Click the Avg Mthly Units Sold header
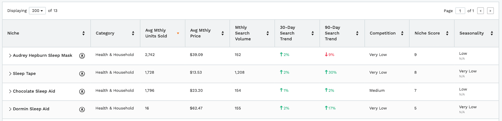Screen dimensions: 502x121 pos(156,33)
